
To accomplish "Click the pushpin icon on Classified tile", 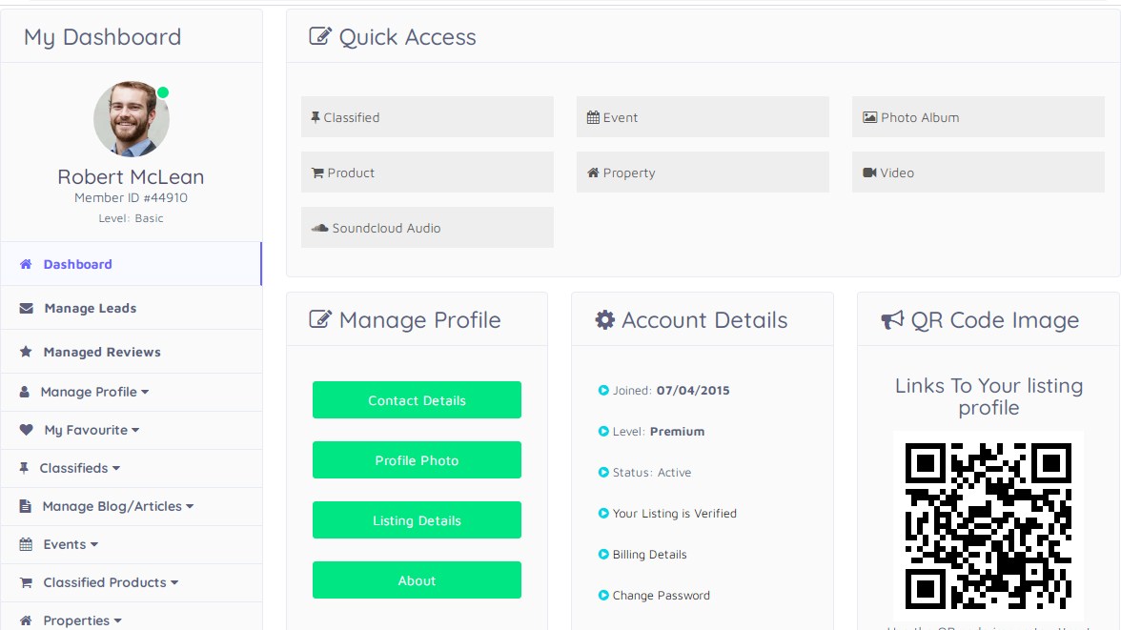I will pos(316,117).
